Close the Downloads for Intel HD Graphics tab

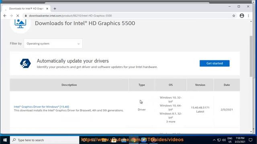(47, 9)
